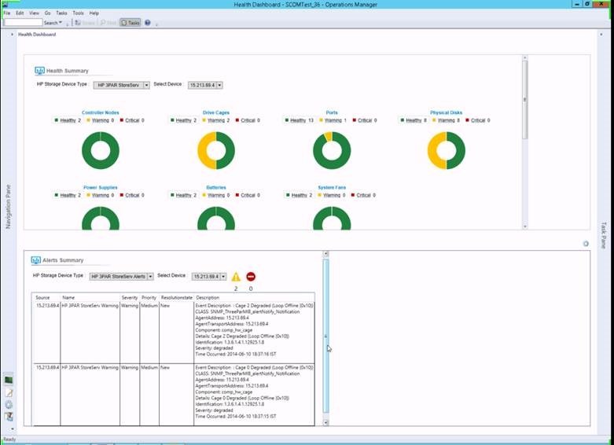The width and height of the screenshot is (614, 445).
Task: Open the My Workspace icon at bottom-left
Action: (x=9, y=416)
